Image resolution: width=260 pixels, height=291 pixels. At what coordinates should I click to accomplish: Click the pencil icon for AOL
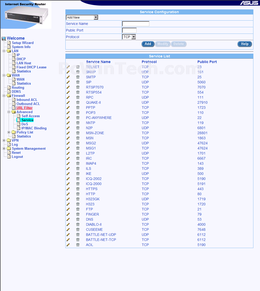68,245
